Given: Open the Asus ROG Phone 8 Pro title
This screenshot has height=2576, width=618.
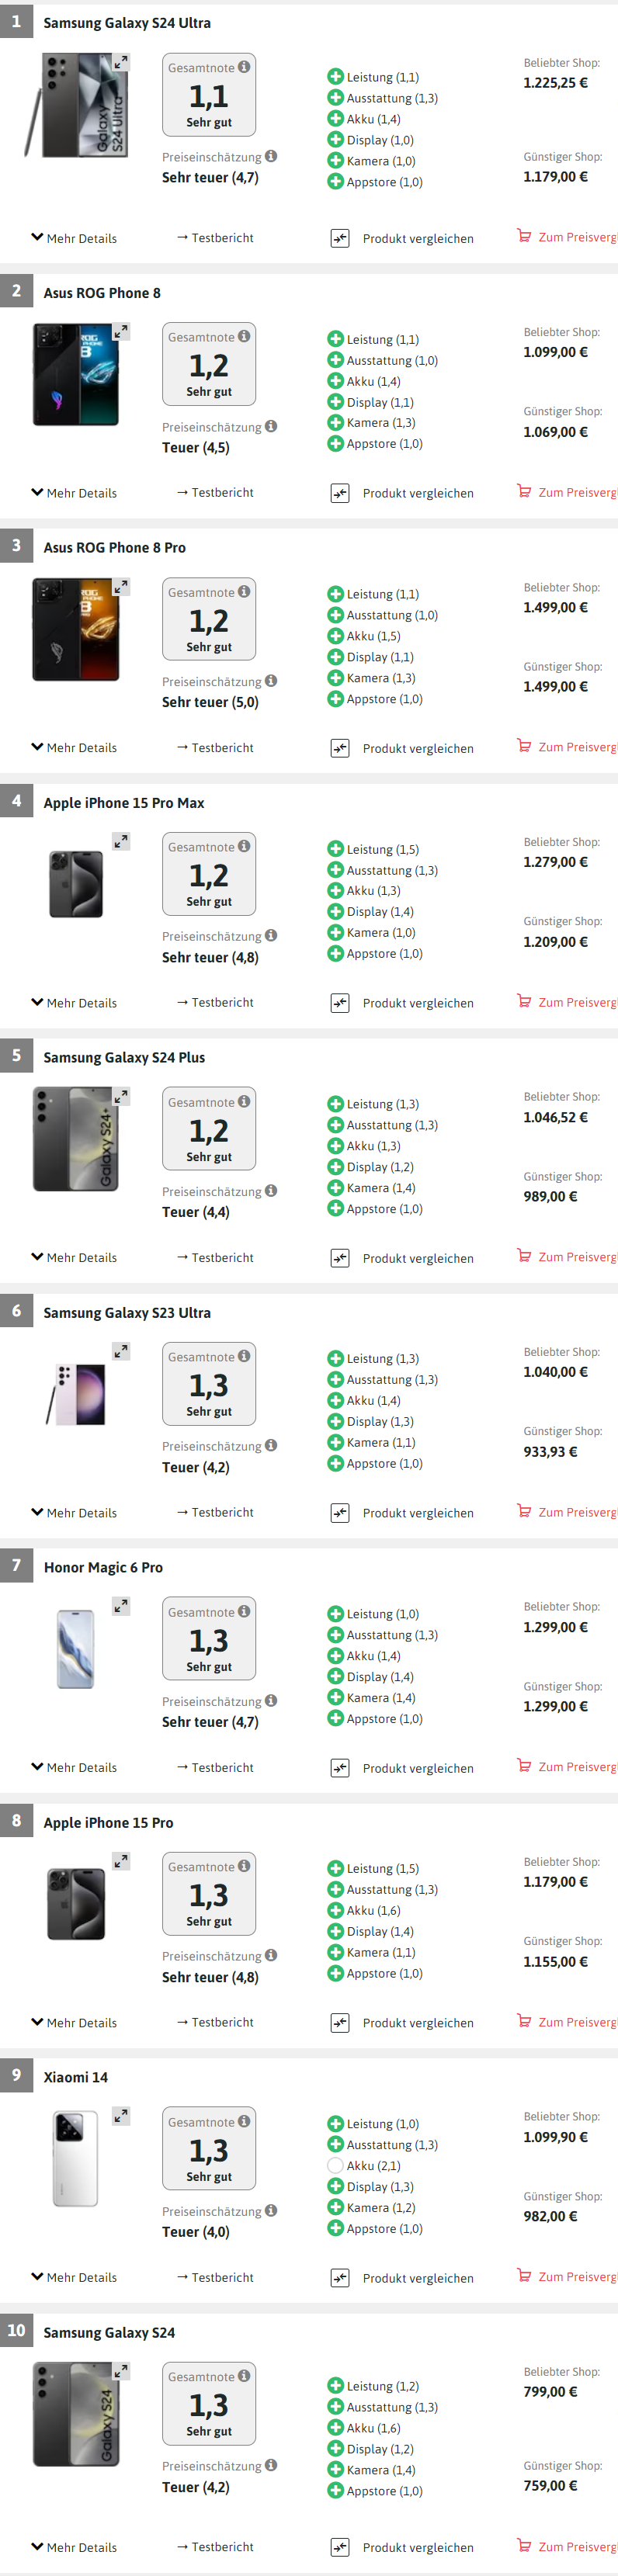Looking at the screenshot, I should [114, 548].
